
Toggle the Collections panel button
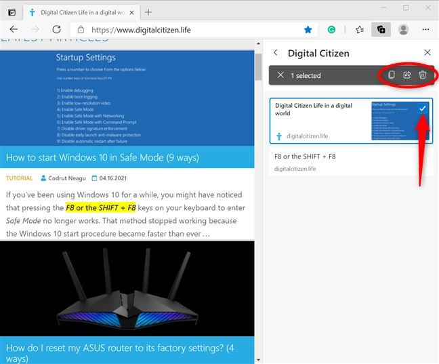coord(381,29)
